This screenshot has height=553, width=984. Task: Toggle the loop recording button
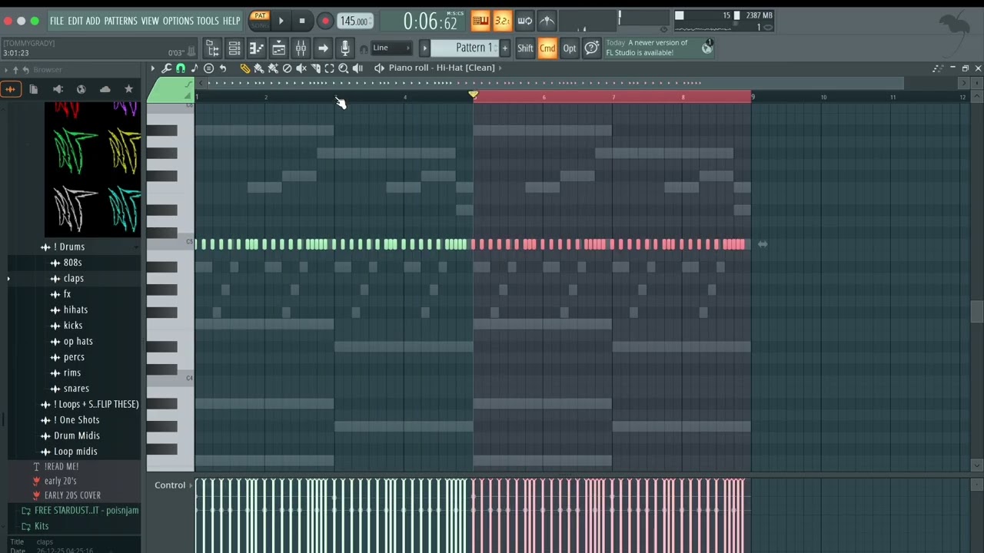[x=524, y=21]
